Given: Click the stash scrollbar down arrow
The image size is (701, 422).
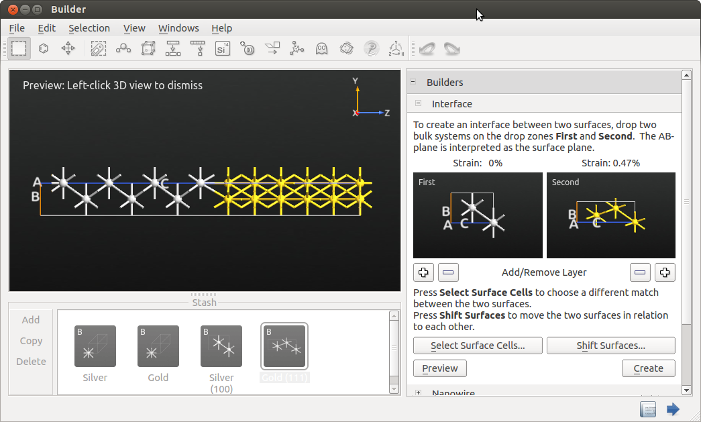Looking at the screenshot, I should pos(394,389).
